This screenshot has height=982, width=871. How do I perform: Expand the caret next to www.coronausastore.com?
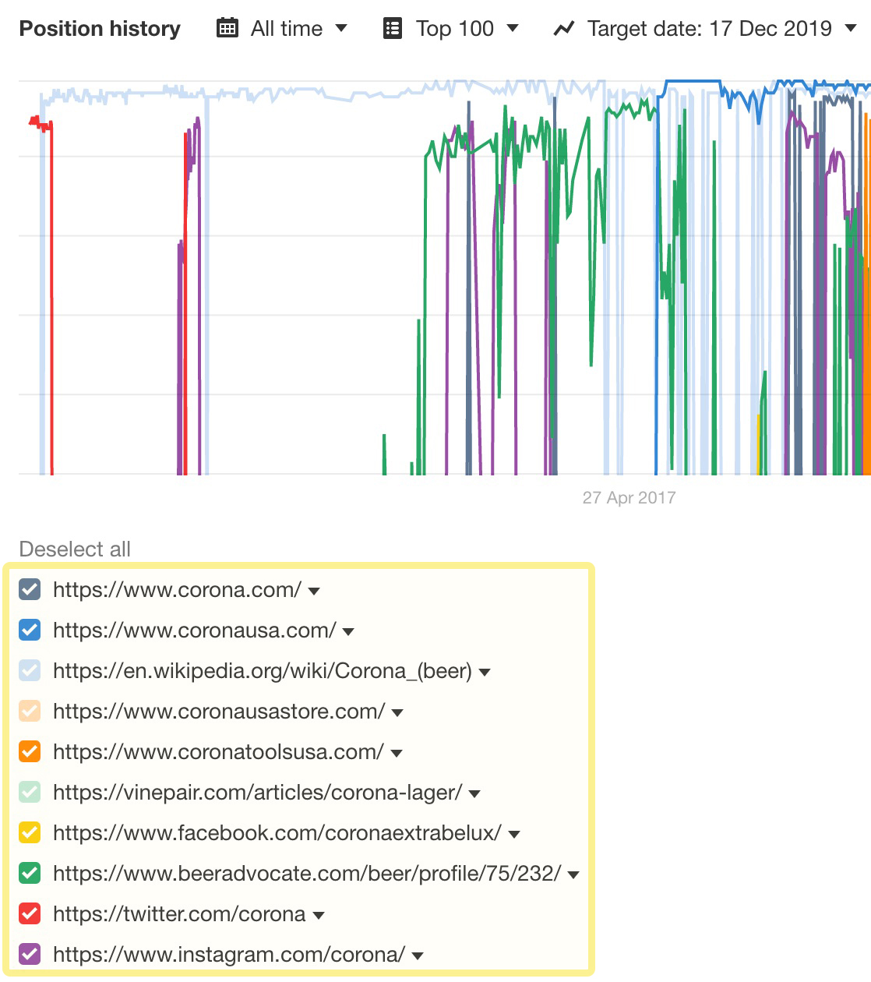397,713
